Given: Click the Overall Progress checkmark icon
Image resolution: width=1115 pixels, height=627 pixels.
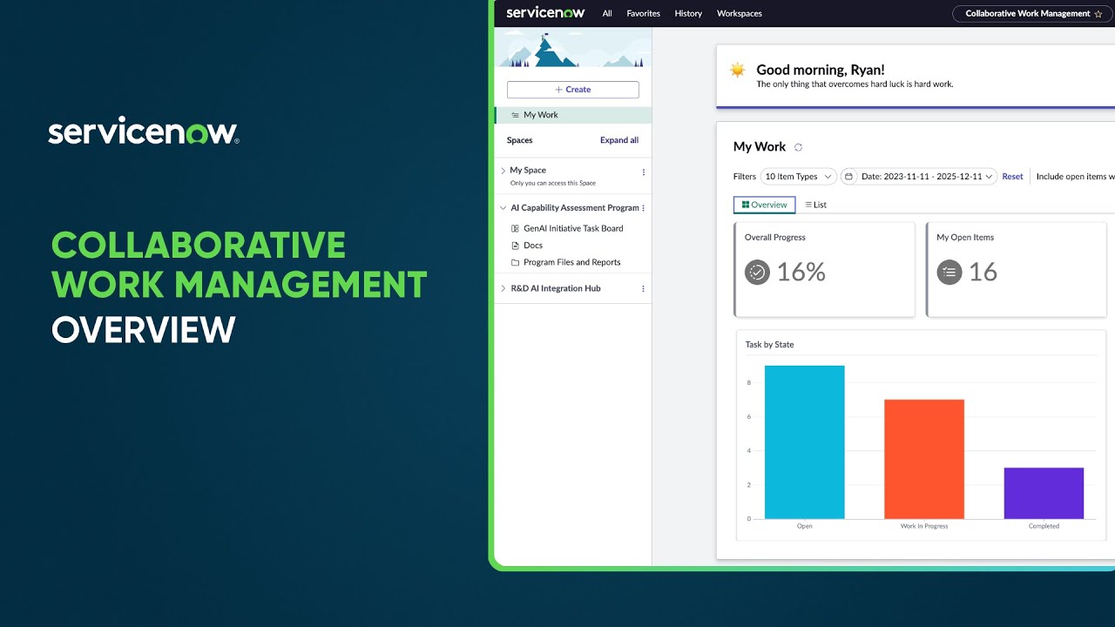Looking at the screenshot, I should point(757,272).
